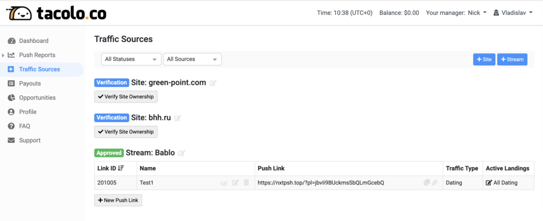Image resolution: width=543 pixels, height=221 pixels.
Task: Click the edit icon next to green-point.com
Action: [213, 83]
